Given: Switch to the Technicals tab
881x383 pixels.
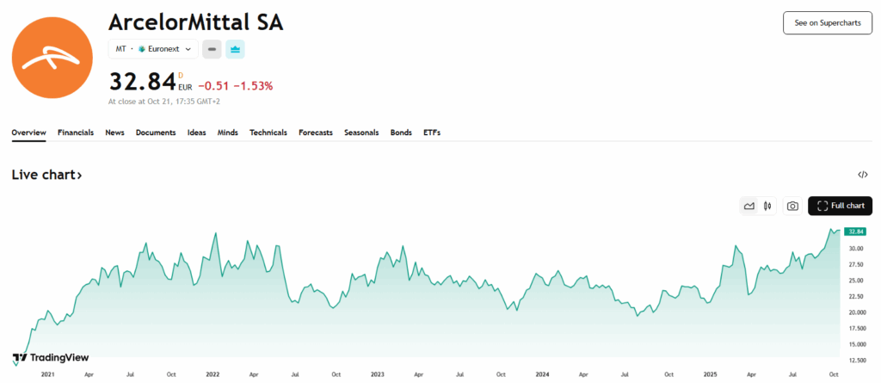Looking at the screenshot, I should click(x=268, y=133).
